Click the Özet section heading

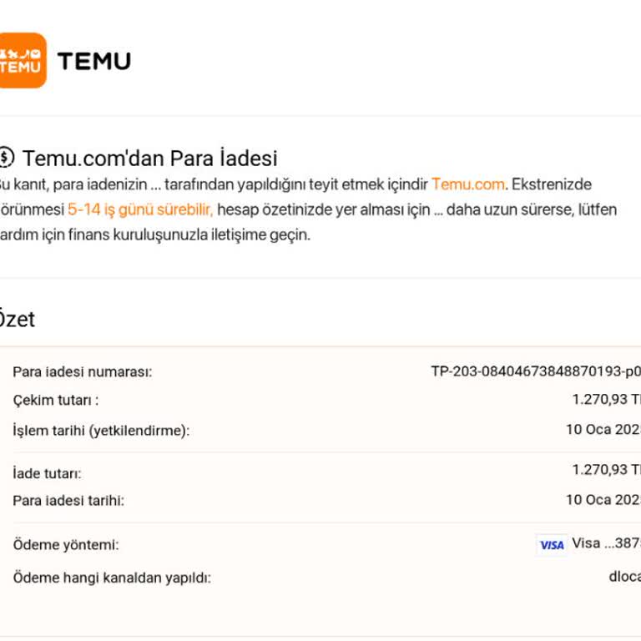click(x=17, y=319)
